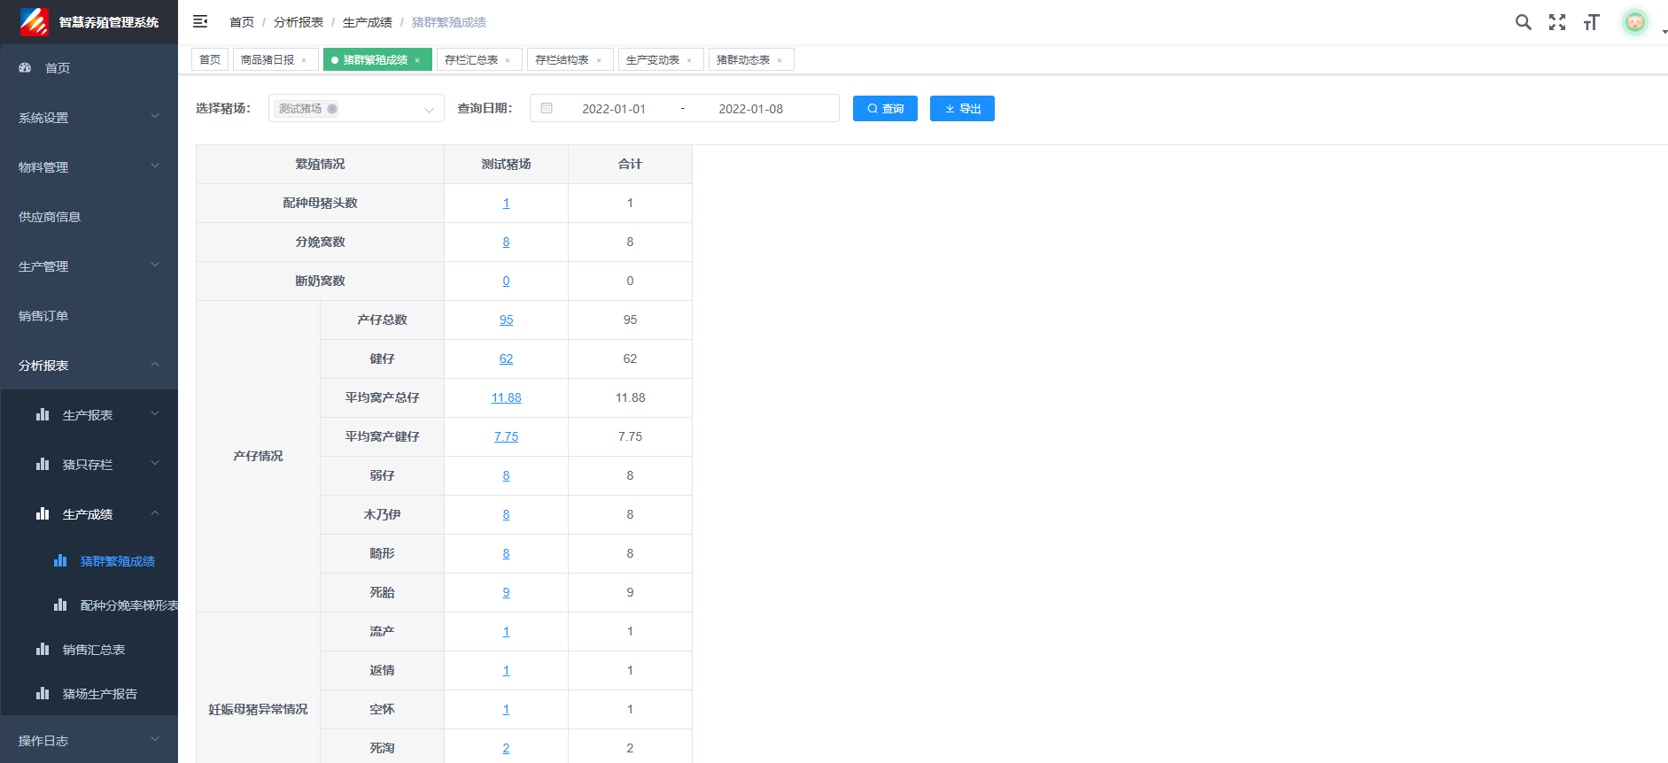Expand the 系统设置 sidebar menu
The width and height of the screenshot is (1668, 763).
point(89,117)
